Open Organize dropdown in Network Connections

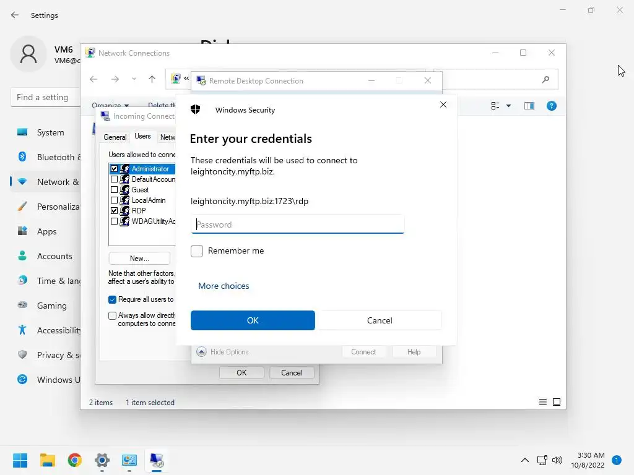coord(110,105)
